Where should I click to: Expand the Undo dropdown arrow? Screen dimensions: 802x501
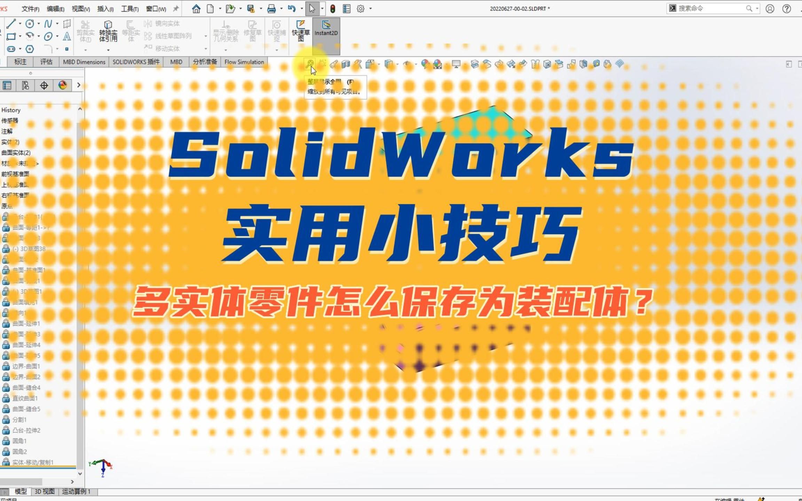pos(301,9)
